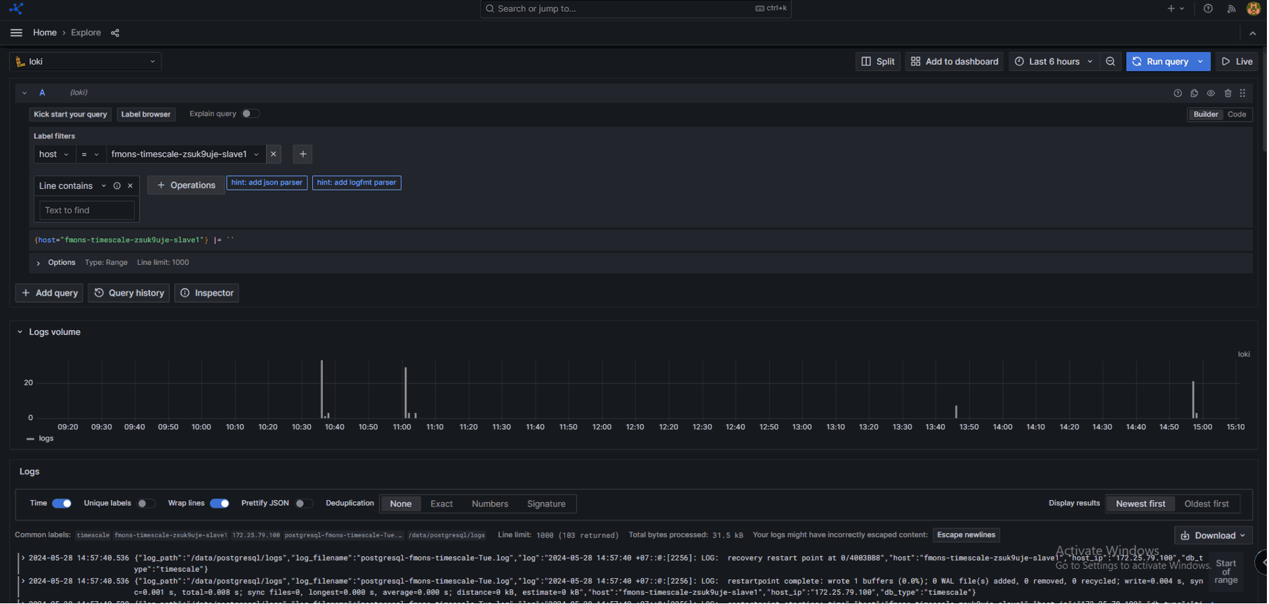The width and height of the screenshot is (1269, 604).
Task: Click Home breadcrumb
Action: (x=45, y=33)
